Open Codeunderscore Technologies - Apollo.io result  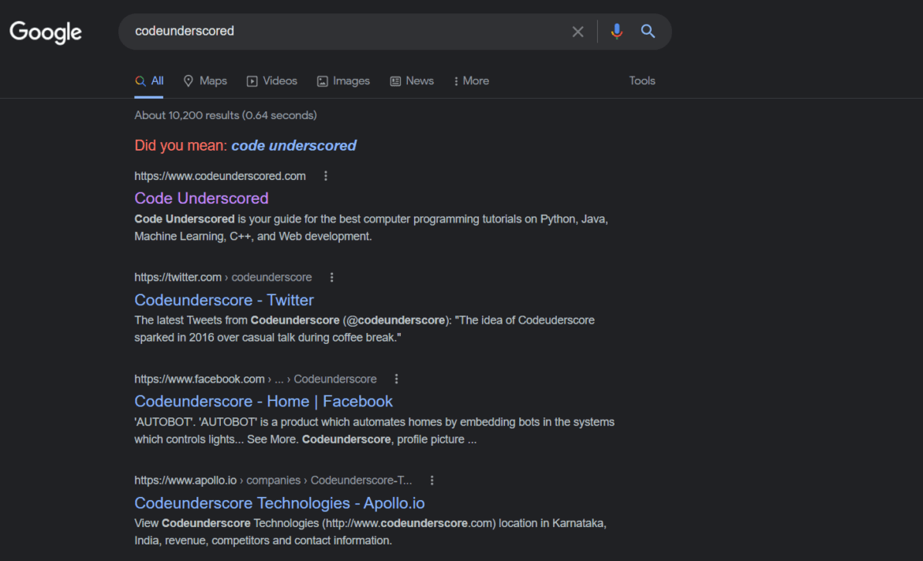(279, 503)
